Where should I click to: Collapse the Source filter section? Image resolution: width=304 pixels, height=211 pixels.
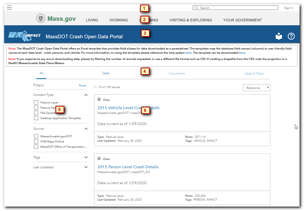point(86,129)
